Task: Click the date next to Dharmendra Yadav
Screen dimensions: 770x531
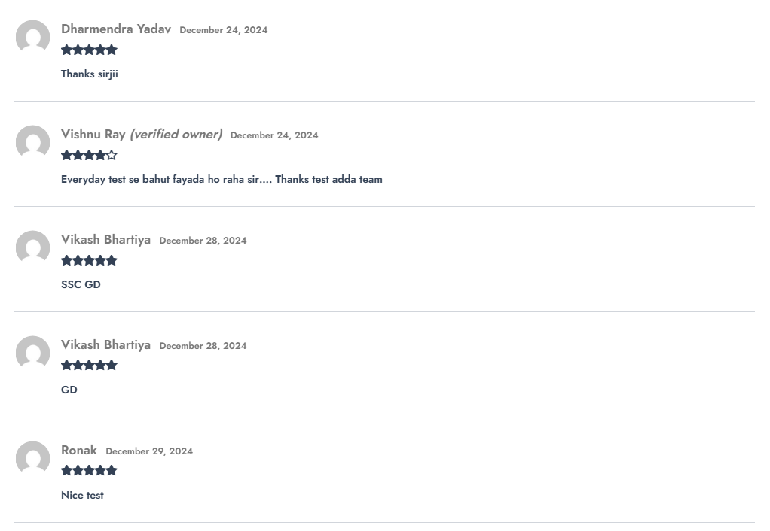Action: tap(223, 30)
